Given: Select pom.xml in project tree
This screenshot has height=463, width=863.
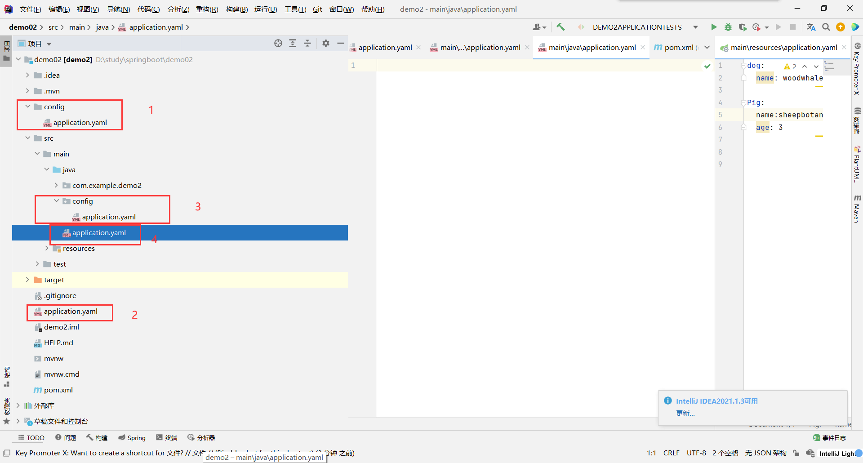Looking at the screenshot, I should (x=58, y=390).
